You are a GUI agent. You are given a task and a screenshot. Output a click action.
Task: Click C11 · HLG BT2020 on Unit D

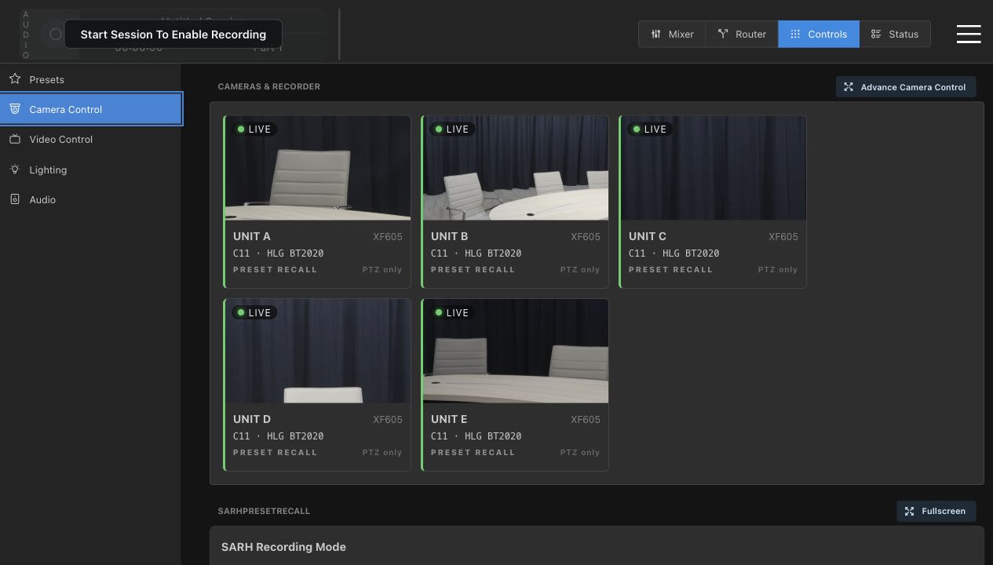(279, 436)
